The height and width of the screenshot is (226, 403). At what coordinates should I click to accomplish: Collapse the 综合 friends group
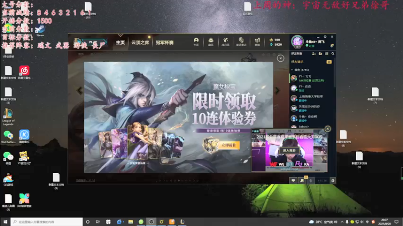pyautogui.click(x=292, y=70)
